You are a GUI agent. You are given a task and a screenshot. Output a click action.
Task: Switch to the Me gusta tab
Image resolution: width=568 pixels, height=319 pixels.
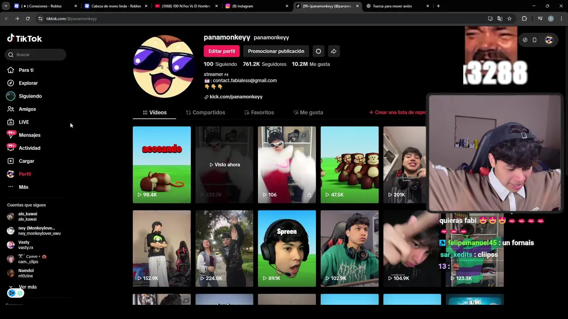308,113
